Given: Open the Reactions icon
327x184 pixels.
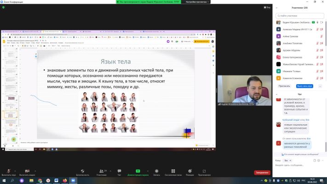Looking at the screenshot, I should click(x=190, y=171).
